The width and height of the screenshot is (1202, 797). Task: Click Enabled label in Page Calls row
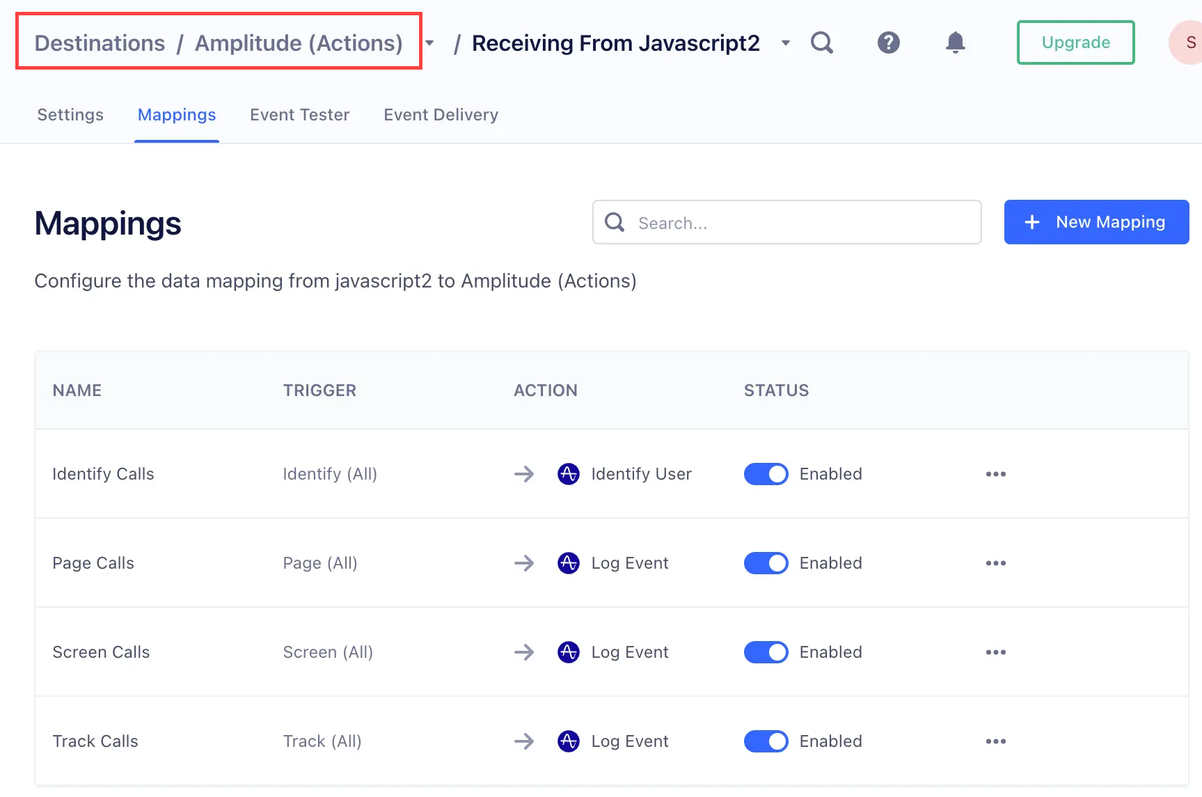click(x=831, y=563)
